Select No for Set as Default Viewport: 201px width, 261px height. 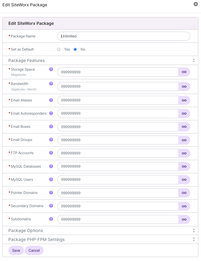[x=75, y=49]
